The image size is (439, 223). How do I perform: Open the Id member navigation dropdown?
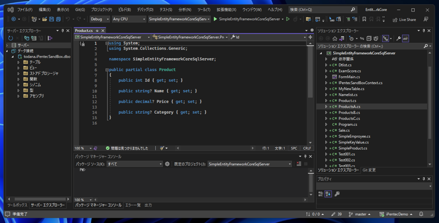coord(268,37)
